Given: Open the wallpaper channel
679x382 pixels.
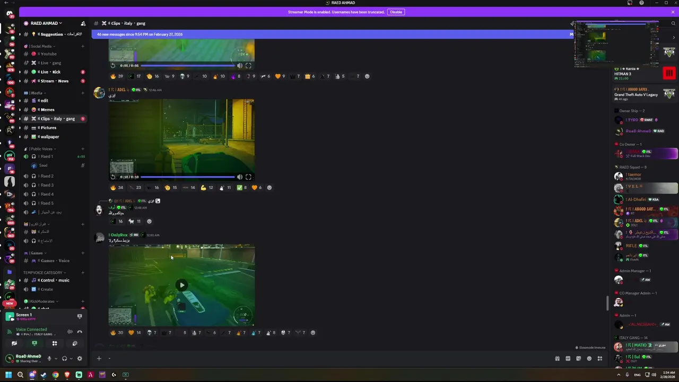Looking at the screenshot, I should point(55,136).
